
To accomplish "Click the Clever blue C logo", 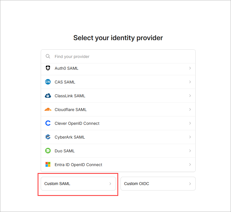I will [48, 123].
